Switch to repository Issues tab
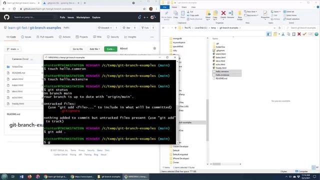 26,37
